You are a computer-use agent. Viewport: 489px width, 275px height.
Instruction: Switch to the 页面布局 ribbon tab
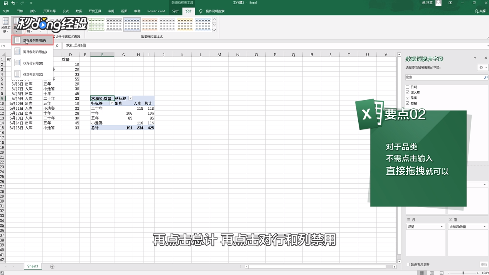pos(49,11)
